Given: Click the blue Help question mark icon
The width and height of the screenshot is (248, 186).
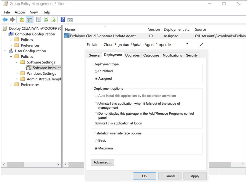Looking at the screenshot, I should pyautogui.click(x=63, y=19).
